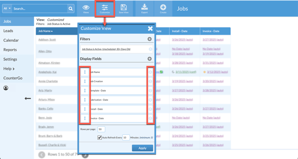298x159 pixels.
Task: Click the Rows per page field
Action: tap(101, 129)
